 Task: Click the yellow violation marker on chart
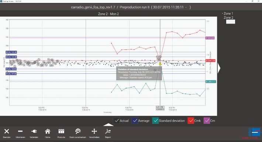160,64
